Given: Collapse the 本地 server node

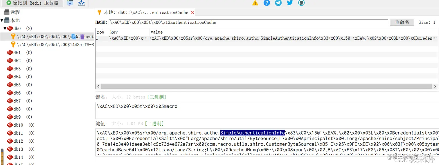Looking at the screenshot, I should pyautogui.click(x=2, y=20).
